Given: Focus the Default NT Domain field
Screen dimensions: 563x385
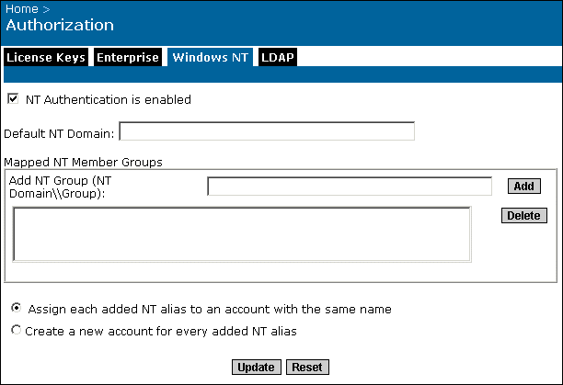Looking at the screenshot, I should pos(267,131).
